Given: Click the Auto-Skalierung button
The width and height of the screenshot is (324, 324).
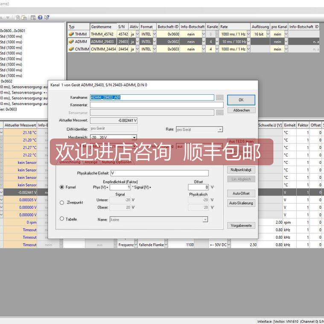Looking at the screenshot, I should [241, 203].
